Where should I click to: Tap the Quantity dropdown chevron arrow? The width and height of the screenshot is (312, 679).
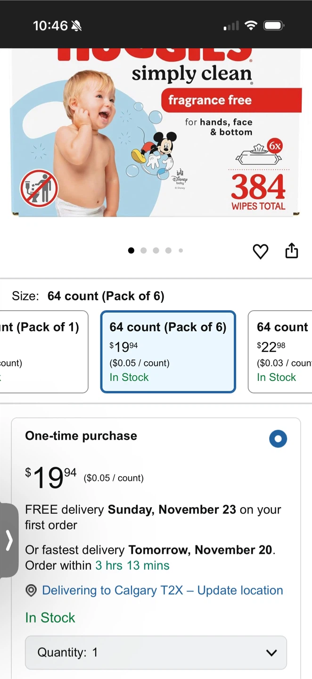click(271, 653)
